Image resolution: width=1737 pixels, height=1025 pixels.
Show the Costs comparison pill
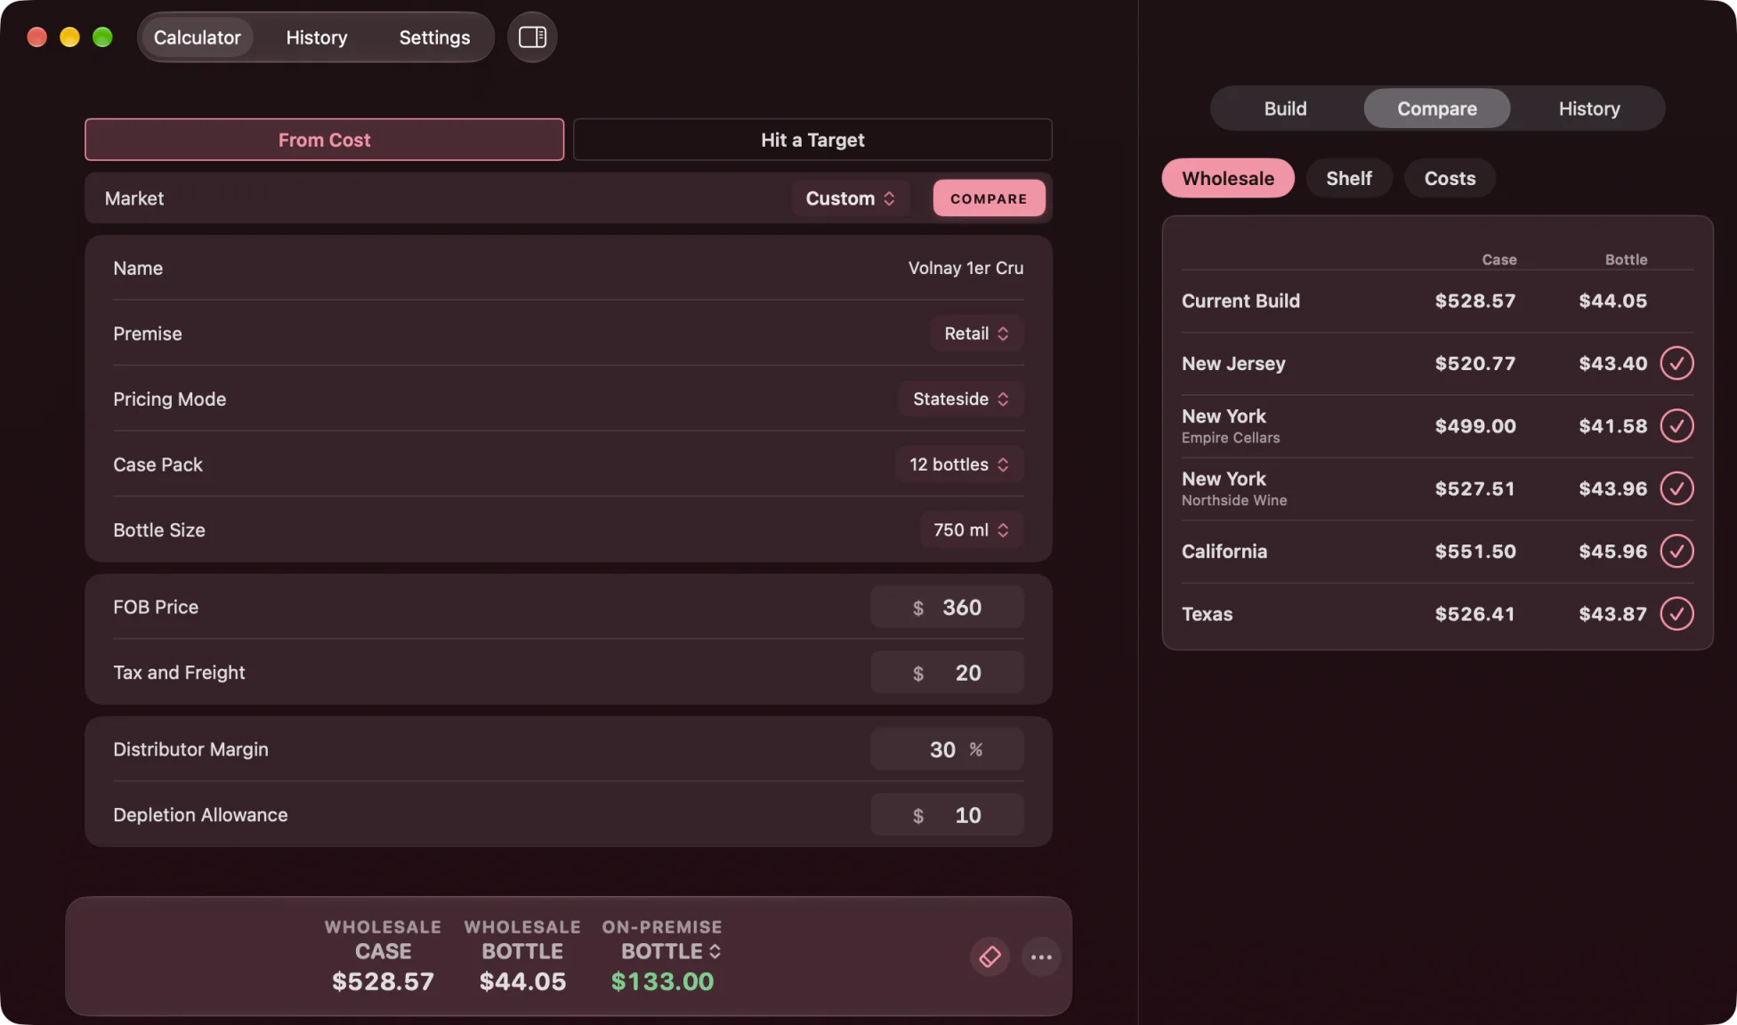(1450, 179)
